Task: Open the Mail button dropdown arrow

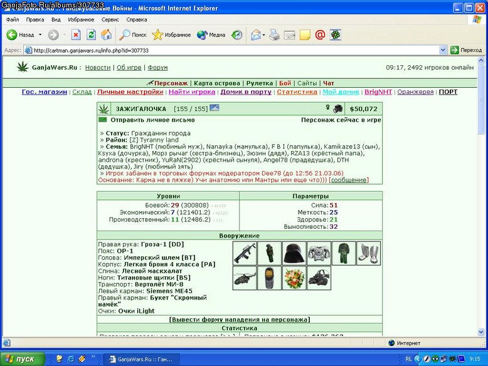Action: coord(263,35)
